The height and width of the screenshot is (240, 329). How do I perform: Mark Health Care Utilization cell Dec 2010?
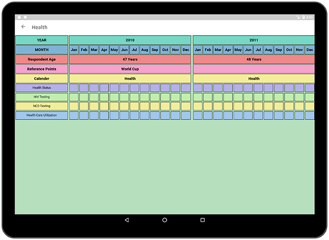tap(186, 115)
